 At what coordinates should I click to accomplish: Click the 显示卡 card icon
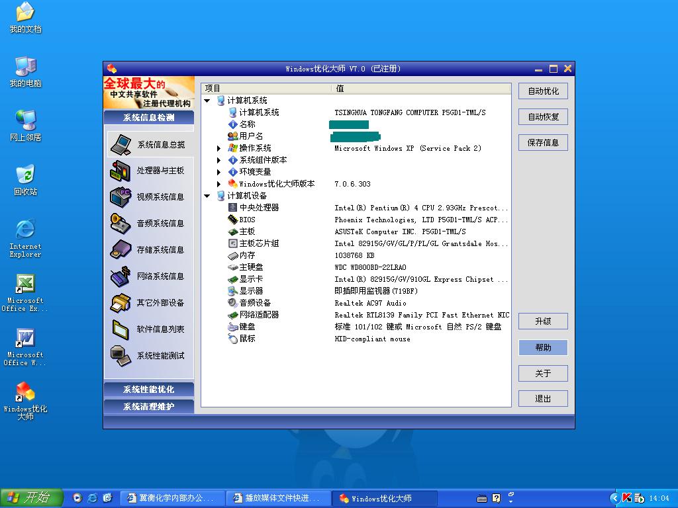point(232,279)
